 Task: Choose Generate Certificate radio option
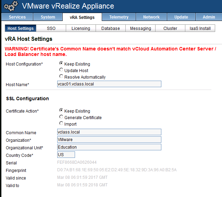tap(61, 117)
